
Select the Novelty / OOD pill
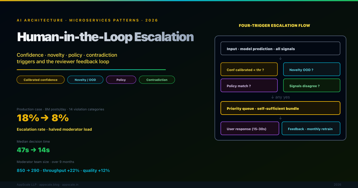(x=85, y=80)
